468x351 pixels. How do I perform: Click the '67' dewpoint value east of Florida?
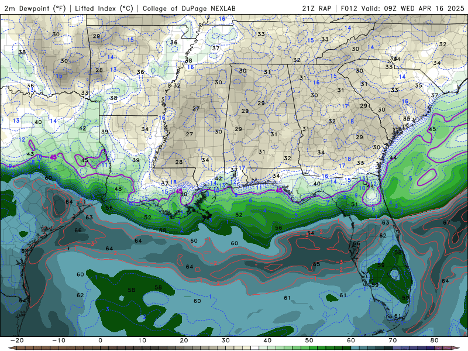click(446, 222)
